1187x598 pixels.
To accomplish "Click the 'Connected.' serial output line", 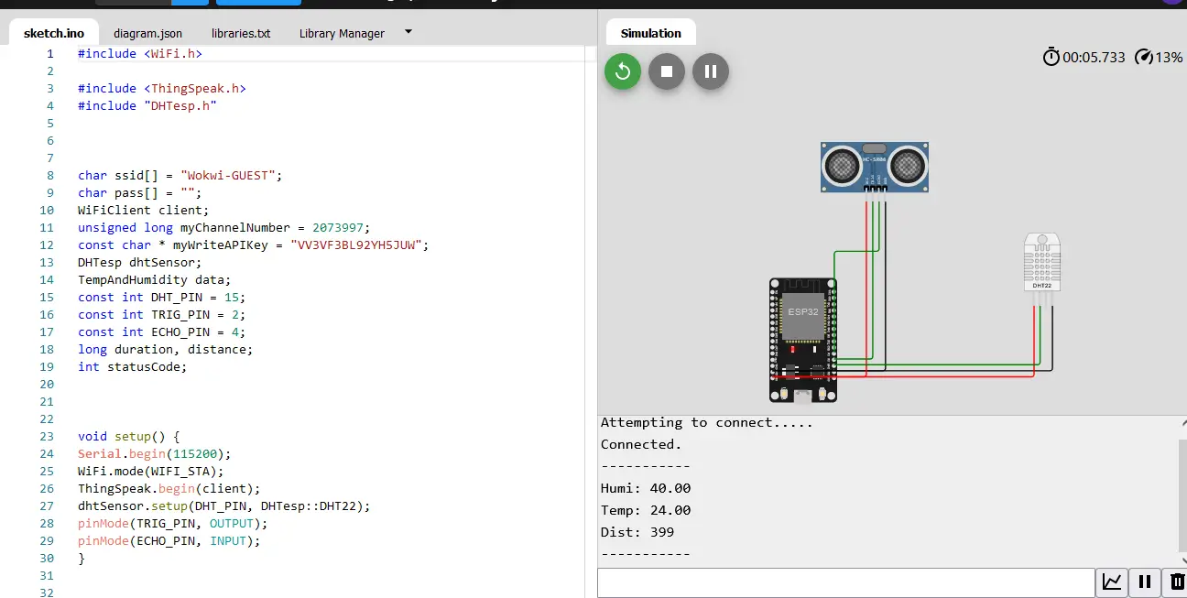I will point(641,444).
